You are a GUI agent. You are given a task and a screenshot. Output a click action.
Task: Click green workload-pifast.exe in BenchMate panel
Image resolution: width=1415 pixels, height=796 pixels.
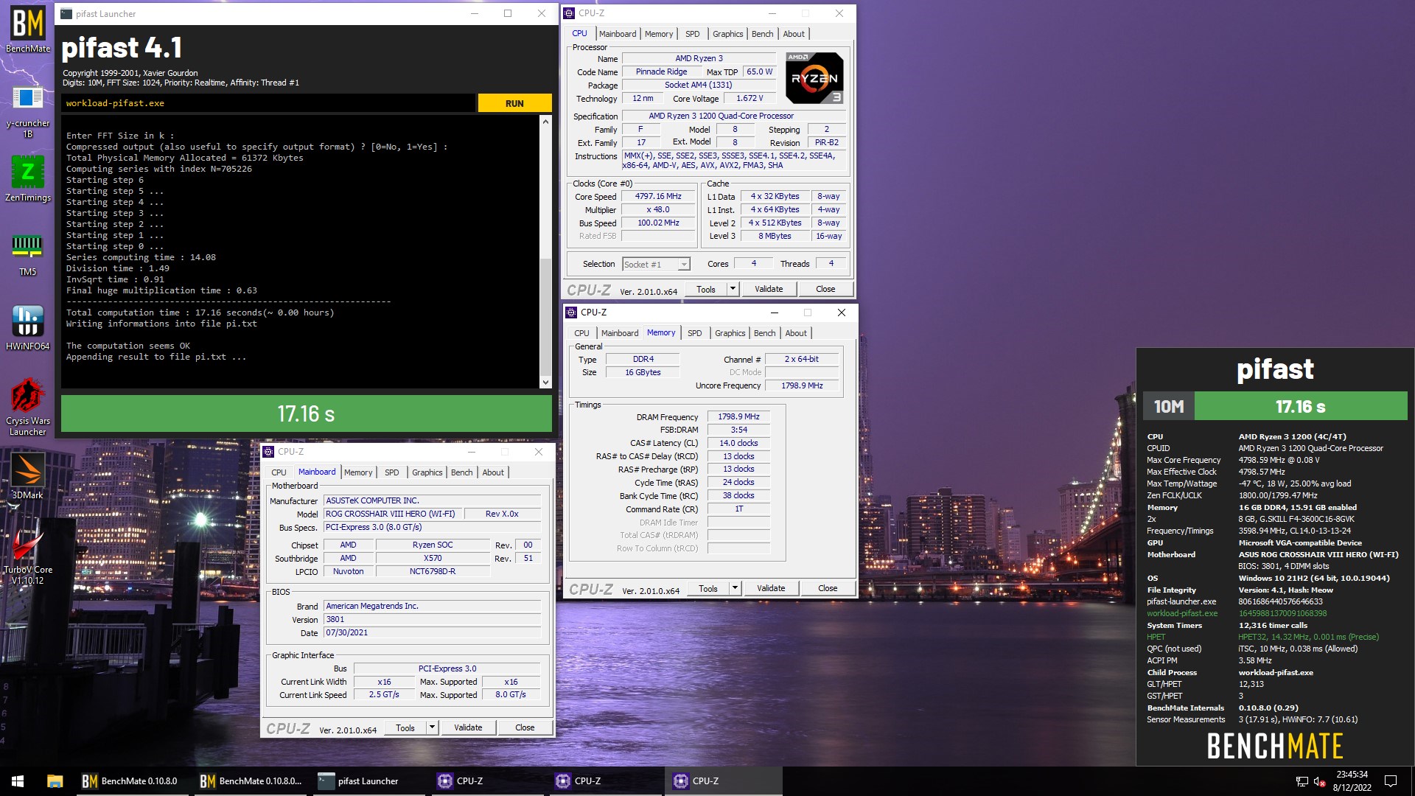coord(1182,613)
